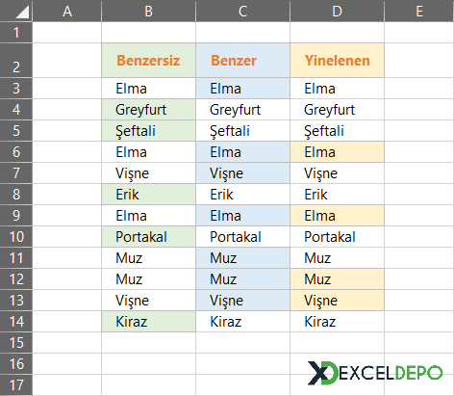This screenshot has width=454, height=396.
Task: Select column D header
Action: point(337,11)
